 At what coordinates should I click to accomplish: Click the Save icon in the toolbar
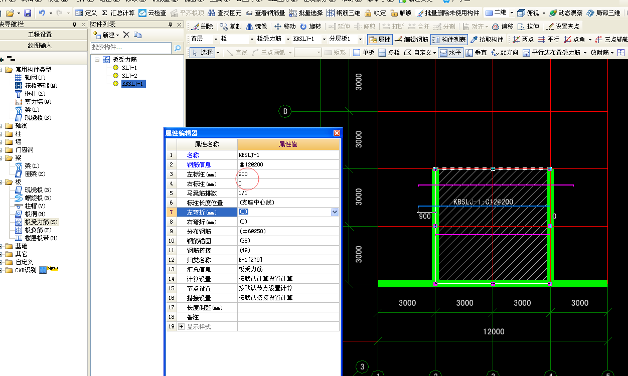coord(28,13)
